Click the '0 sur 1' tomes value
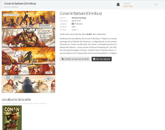This screenshot has width=165, height=130. [x=75, y=30]
